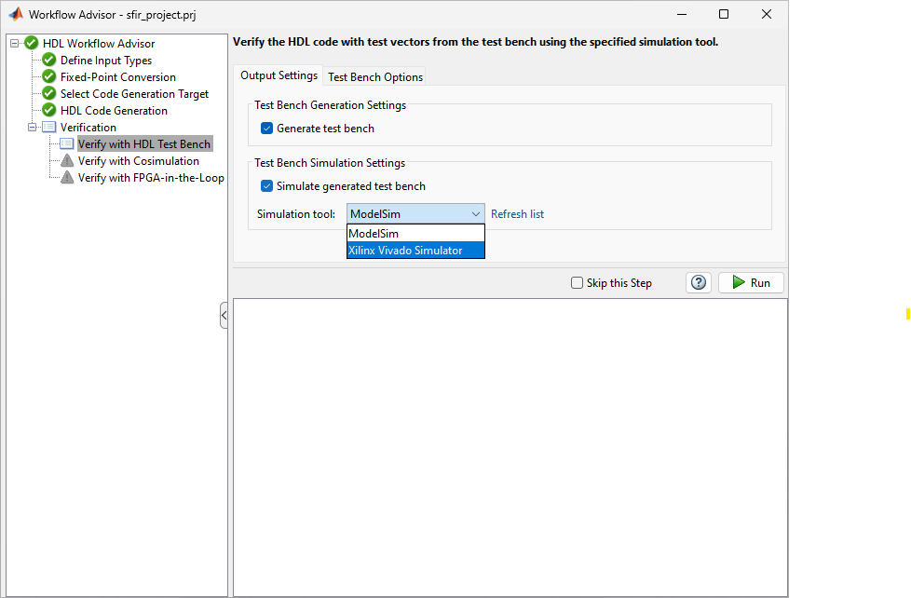Click green checkmark icon beside Define Input Types
The width and height of the screenshot is (911, 598).
(49, 61)
